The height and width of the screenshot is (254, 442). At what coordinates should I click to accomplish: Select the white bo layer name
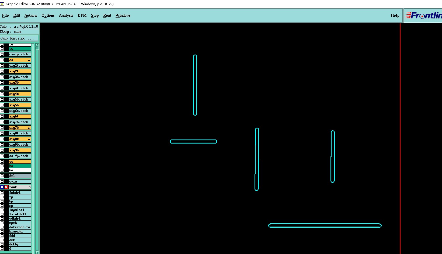pyautogui.click(x=20, y=170)
